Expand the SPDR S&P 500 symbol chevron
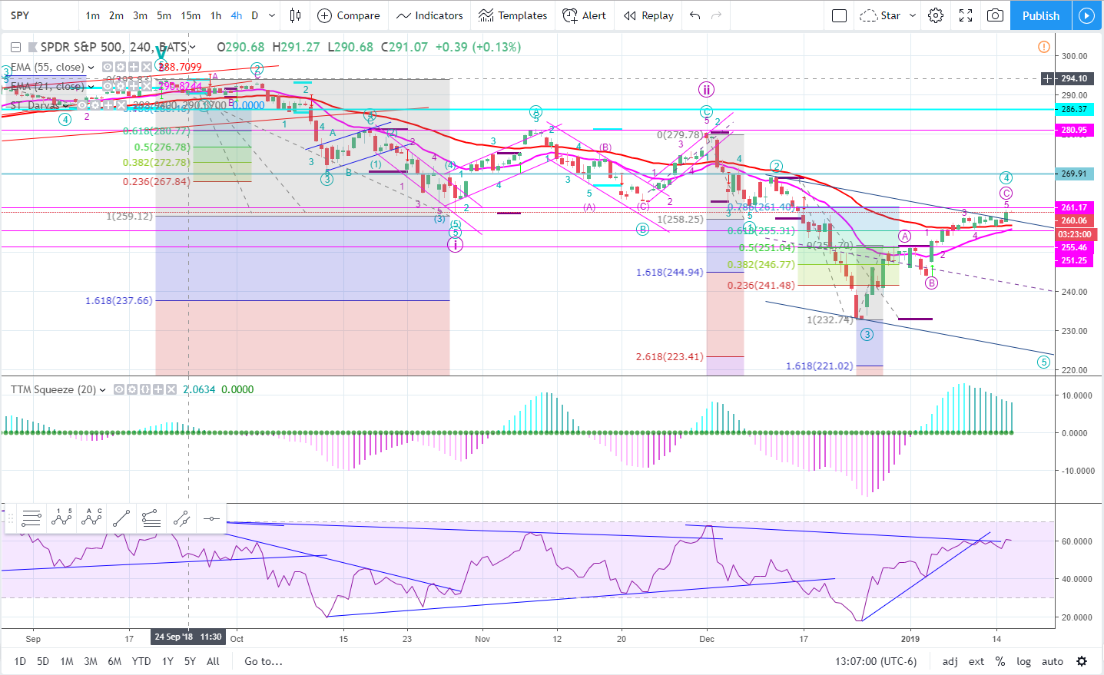Screen dimensions: 1104x675 [x=192, y=47]
